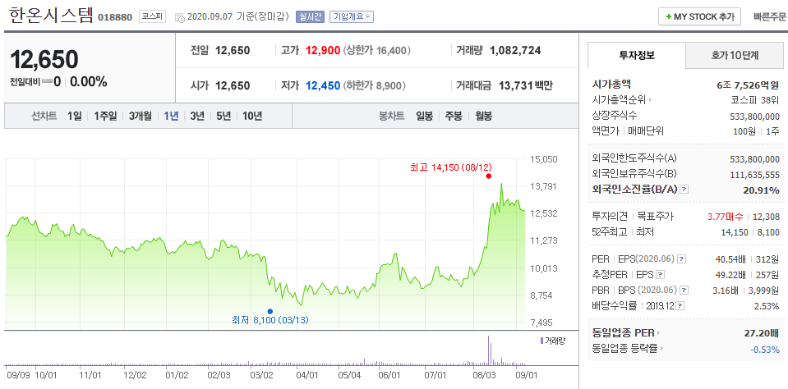788x389 pixels.
Task: Click help icon next to 외국인소진율(B/A)
Action: 684,190
